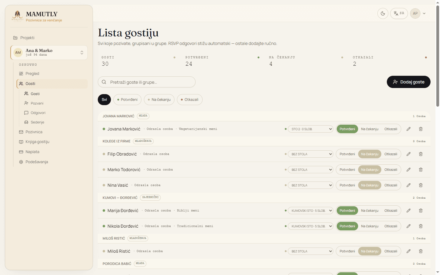
Task: Open table dropdown for Nina Vasić
Action: click(310, 185)
